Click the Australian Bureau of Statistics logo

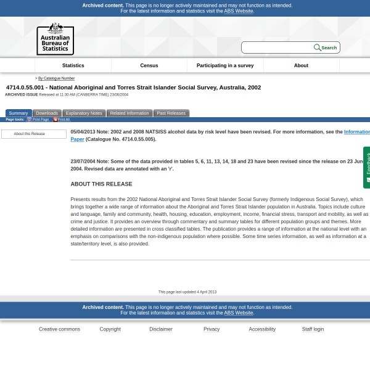55,39
